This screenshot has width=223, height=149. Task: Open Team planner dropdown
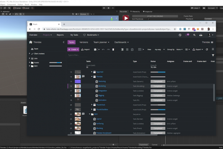[101, 42]
